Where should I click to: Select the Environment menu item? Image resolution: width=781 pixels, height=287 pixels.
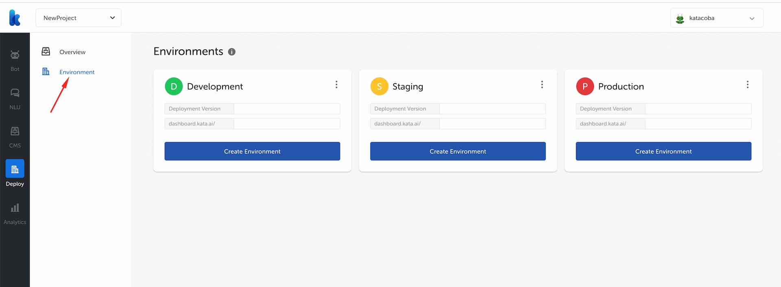[x=77, y=72]
